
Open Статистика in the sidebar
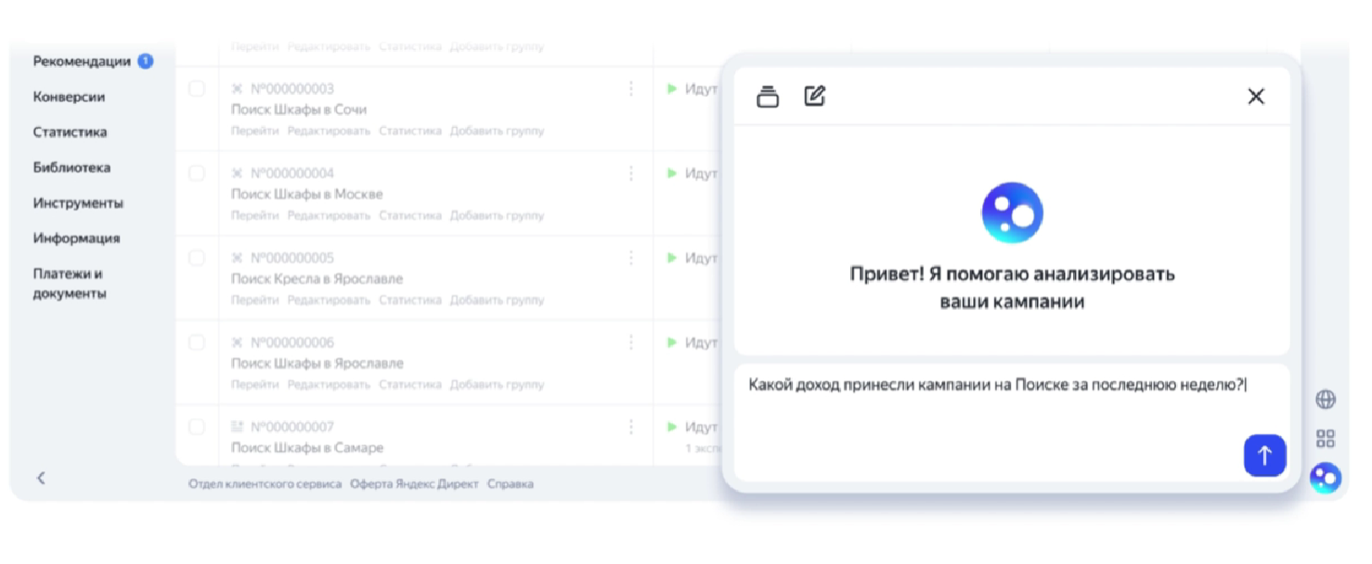click(70, 132)
